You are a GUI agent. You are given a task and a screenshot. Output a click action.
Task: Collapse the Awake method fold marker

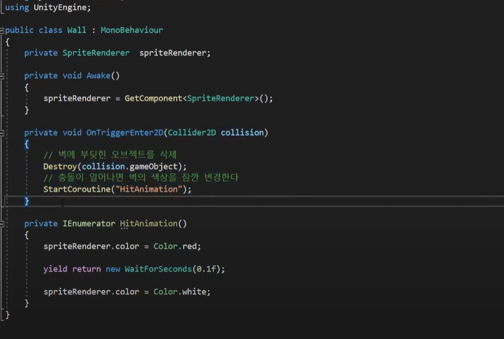(2, 76)
